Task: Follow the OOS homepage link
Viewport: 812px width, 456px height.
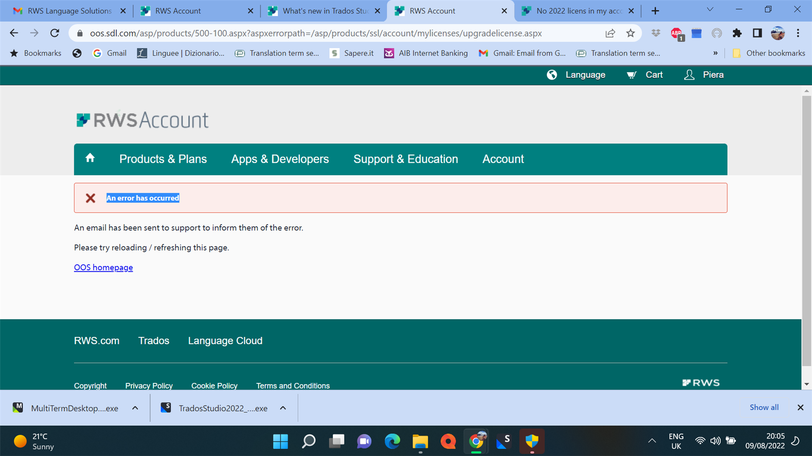Action: click(103, 267)
